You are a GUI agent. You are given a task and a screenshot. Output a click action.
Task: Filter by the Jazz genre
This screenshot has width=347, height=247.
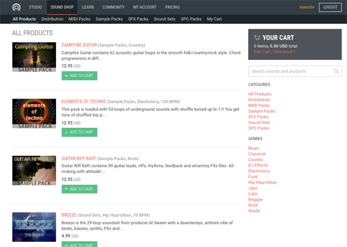coord(253,188)
